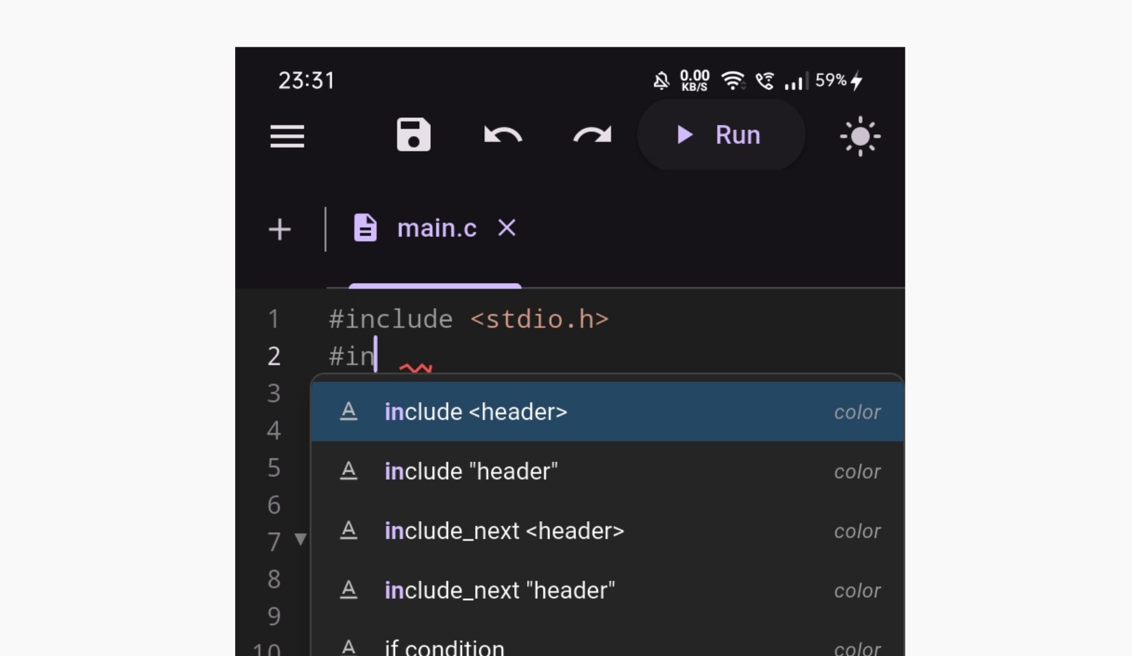1132x656 pixels.
Task: Toggle light/dark theme with sun icon
Action: (x=860, y=136)
